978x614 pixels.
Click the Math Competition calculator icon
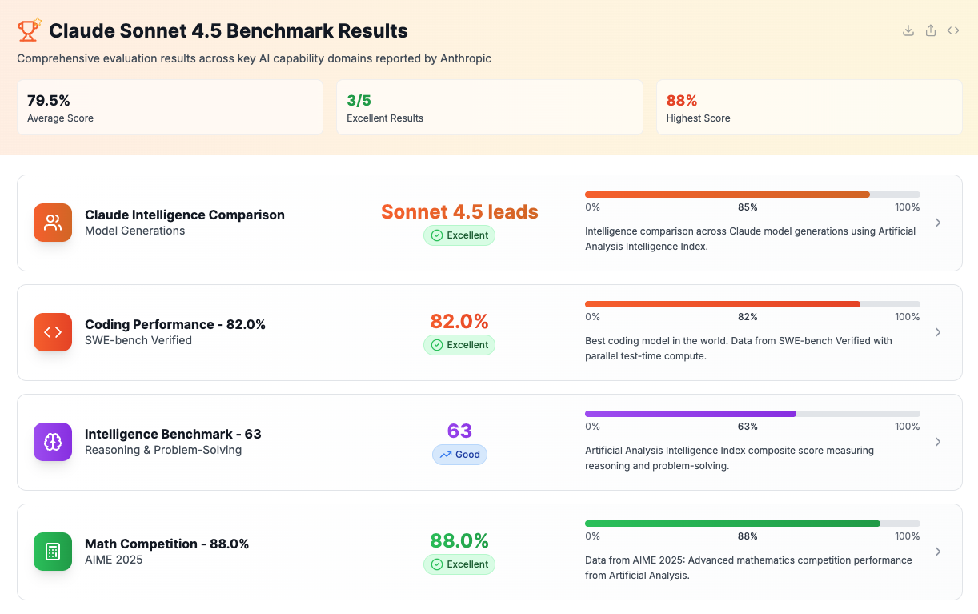(x=52, y=552)
